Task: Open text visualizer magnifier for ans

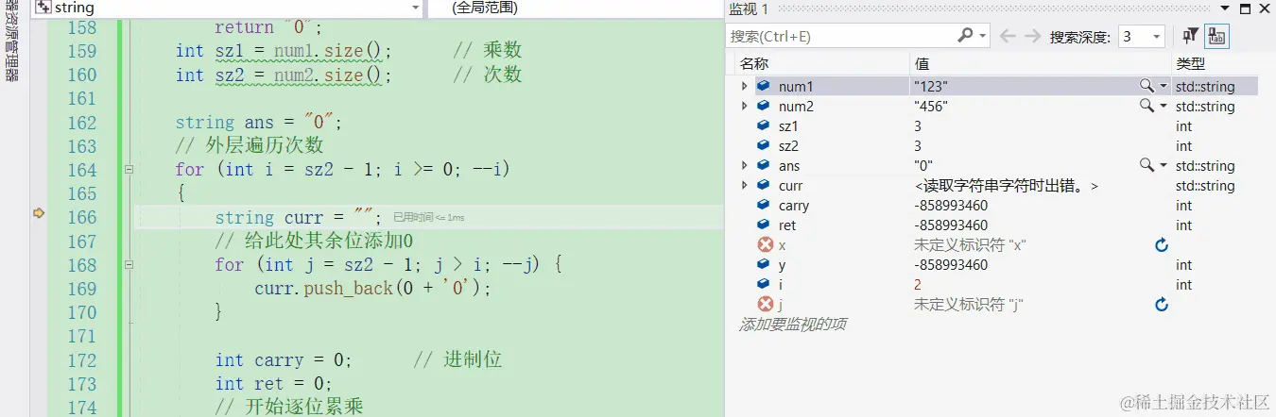Action: pos(1147,165)
